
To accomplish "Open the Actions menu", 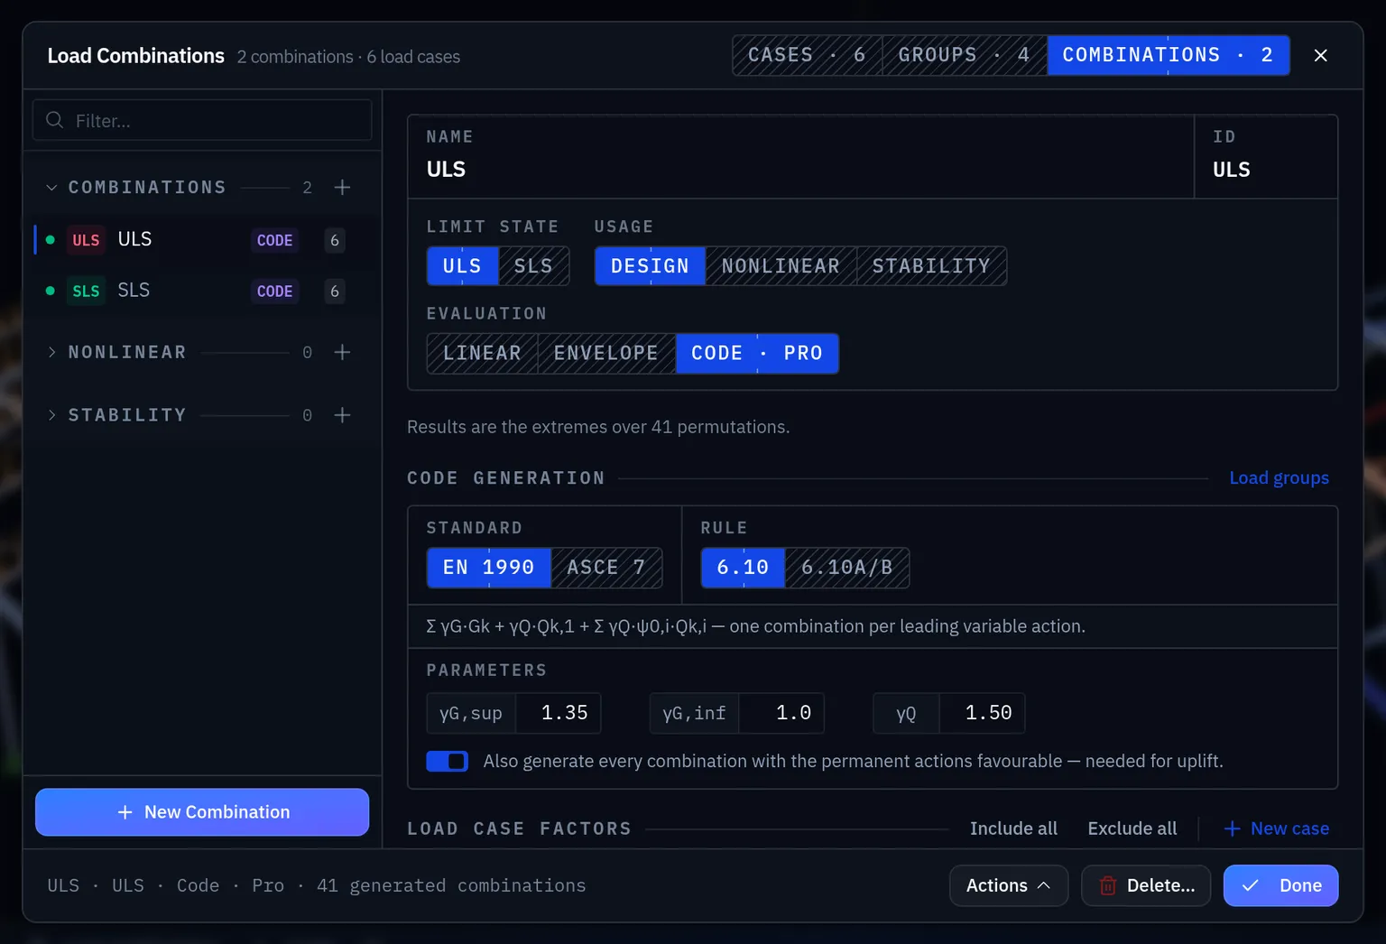I will [x=1009, y=885].
